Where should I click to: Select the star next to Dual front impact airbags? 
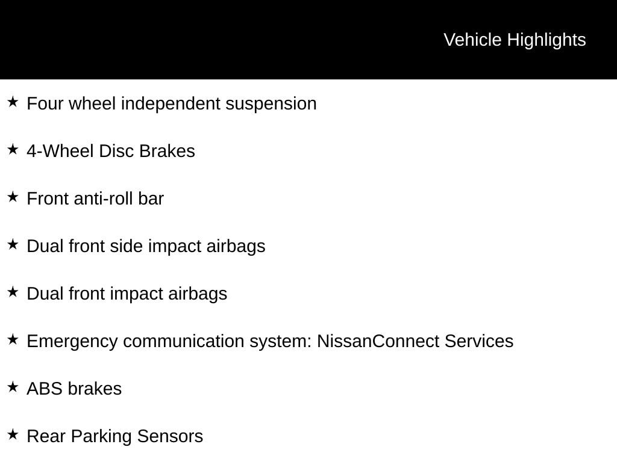tap(13, 292)
